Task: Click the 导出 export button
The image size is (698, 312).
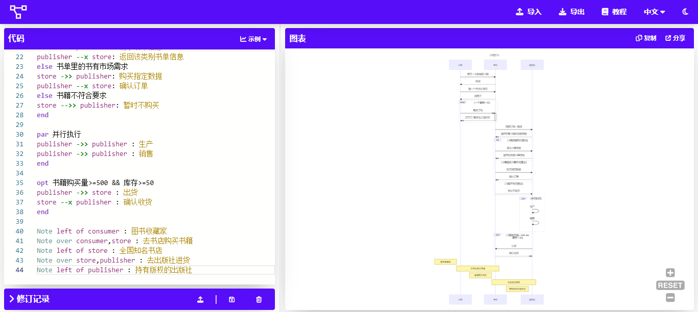Action: 572,12
